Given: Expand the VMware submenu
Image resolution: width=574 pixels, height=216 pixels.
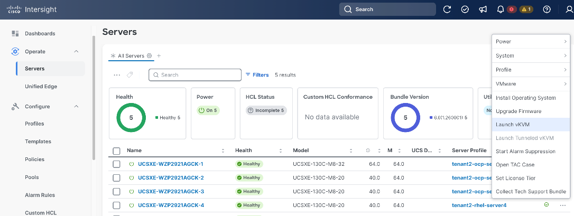Looking at the screenshot, I should (x=531, y=84).
